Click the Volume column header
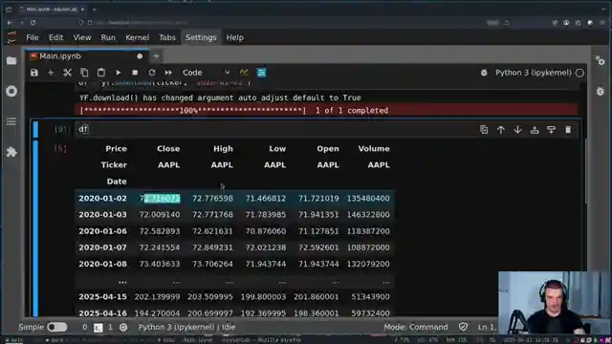The image size is (612, 344). click(374, 149)
